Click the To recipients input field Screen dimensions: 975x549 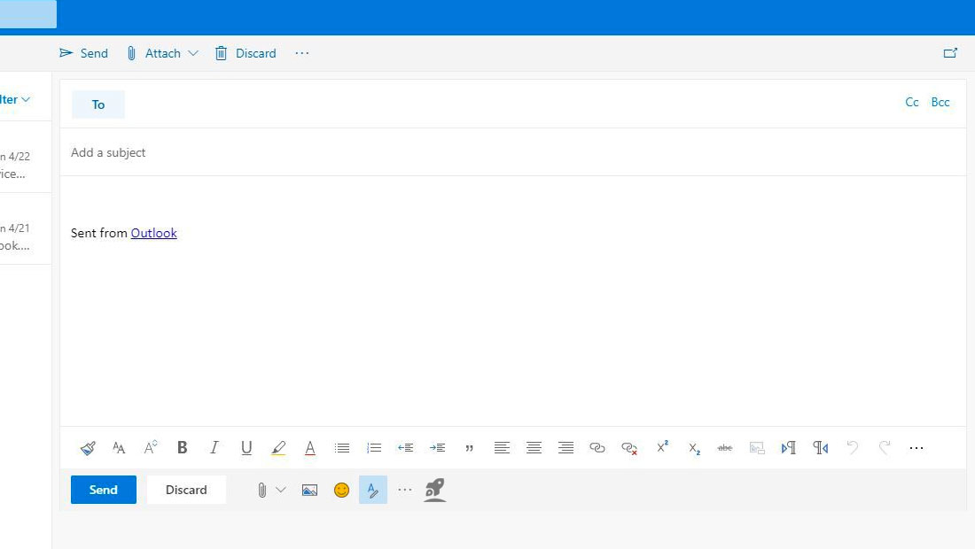pos(513,104)
